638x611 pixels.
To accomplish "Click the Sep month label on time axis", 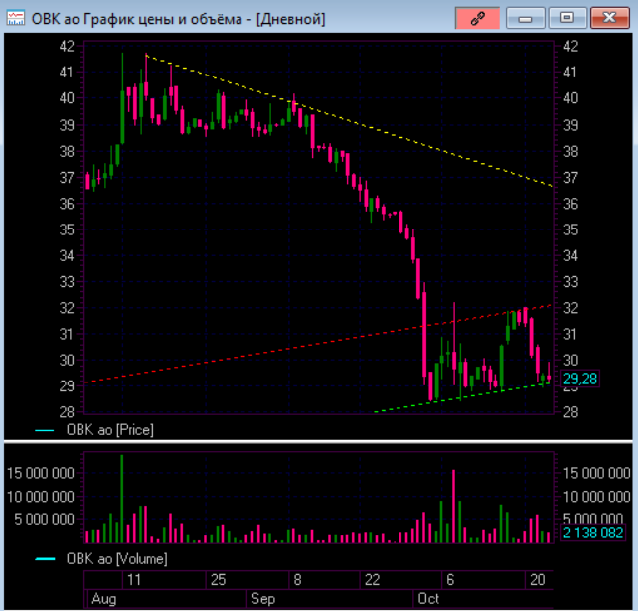I will click(x=263, y=599).
